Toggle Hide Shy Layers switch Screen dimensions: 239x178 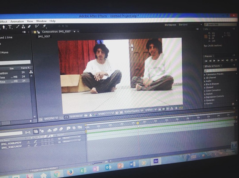[x=49, y=130]
